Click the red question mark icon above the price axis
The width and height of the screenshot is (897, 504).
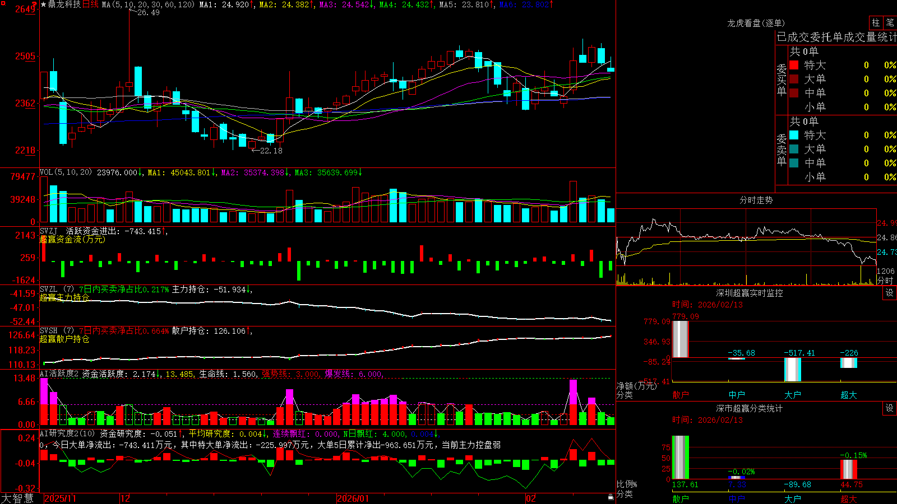[x=34, y=4]
